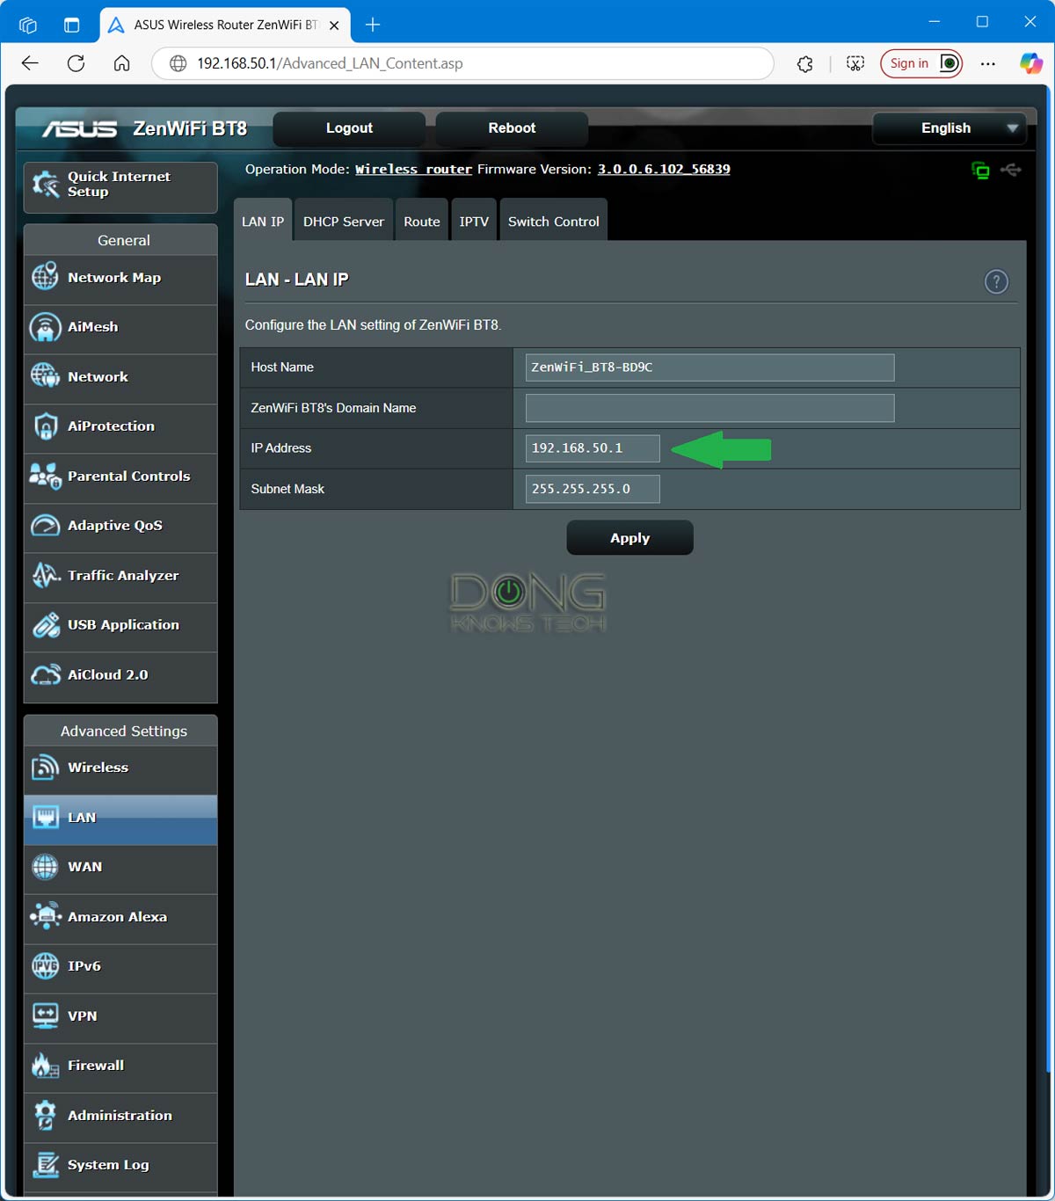The image size is (1055, 1201).
Task: Click the Apply button
Action: [630, 538]
